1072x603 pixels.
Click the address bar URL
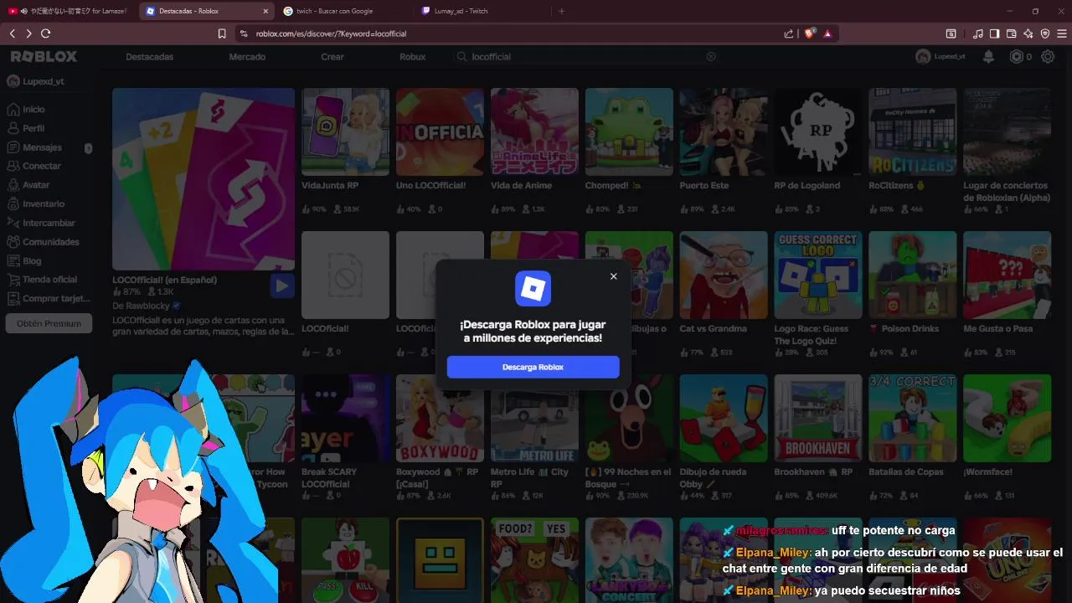(x=331, y=33)
